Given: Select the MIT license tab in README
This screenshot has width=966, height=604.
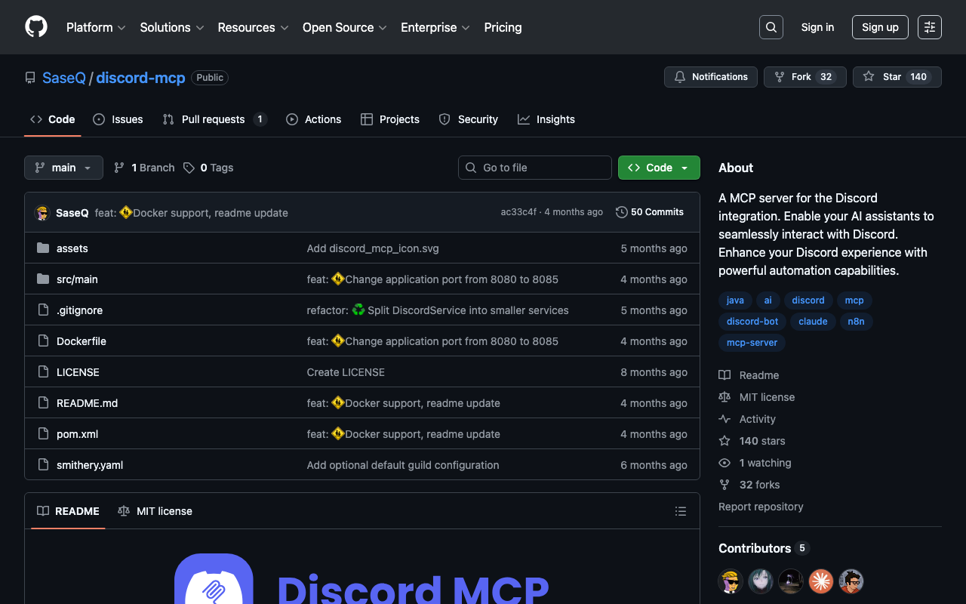Looking at the screenshot, I should pyautogui.click(x=155, y=511).
